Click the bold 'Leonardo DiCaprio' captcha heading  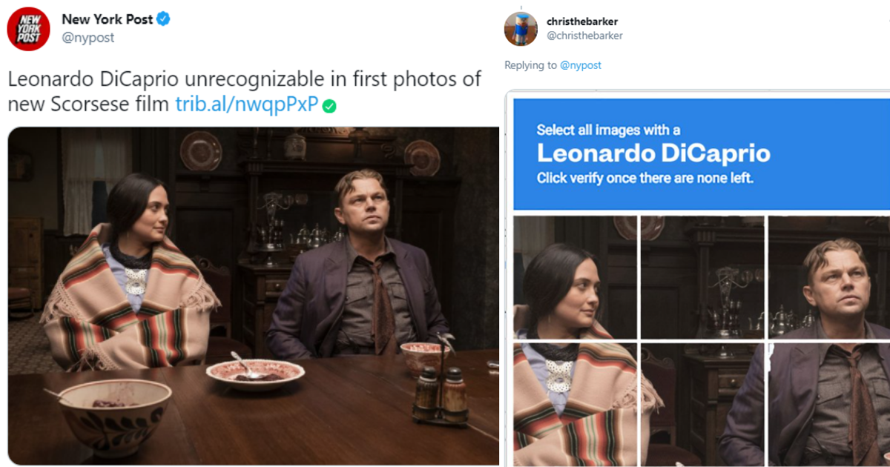(x=653, y=153)
